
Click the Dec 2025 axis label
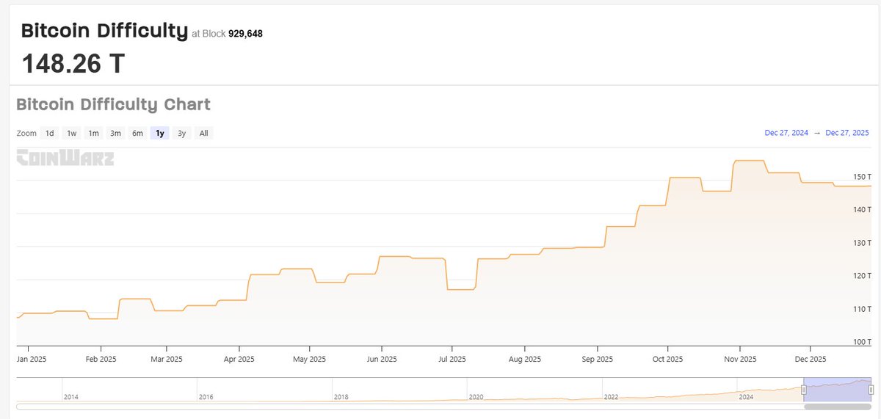click(810, 360)
